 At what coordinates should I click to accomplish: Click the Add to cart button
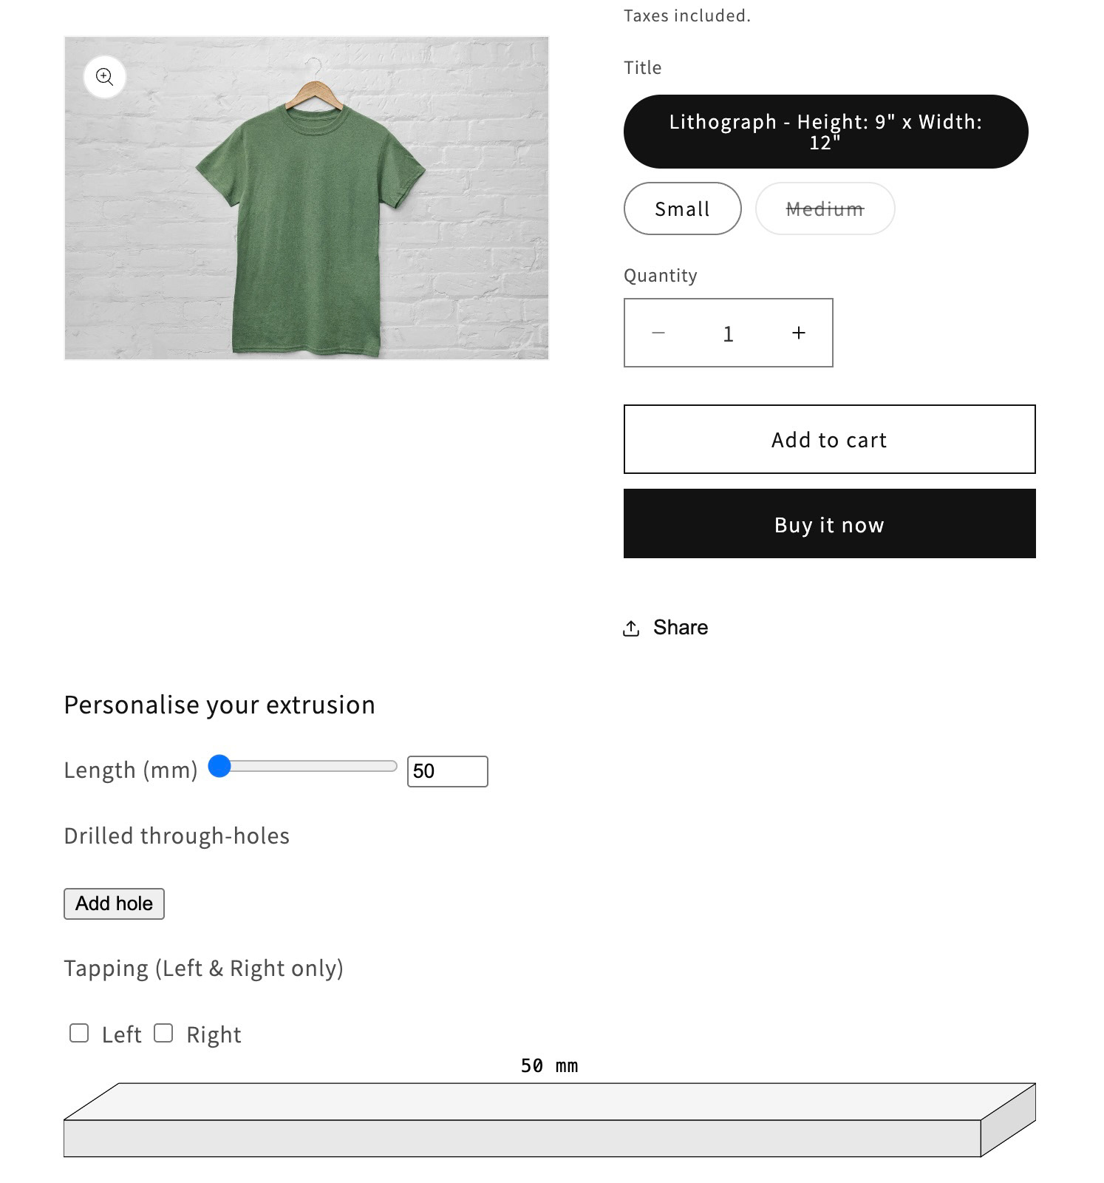point(829,439)
